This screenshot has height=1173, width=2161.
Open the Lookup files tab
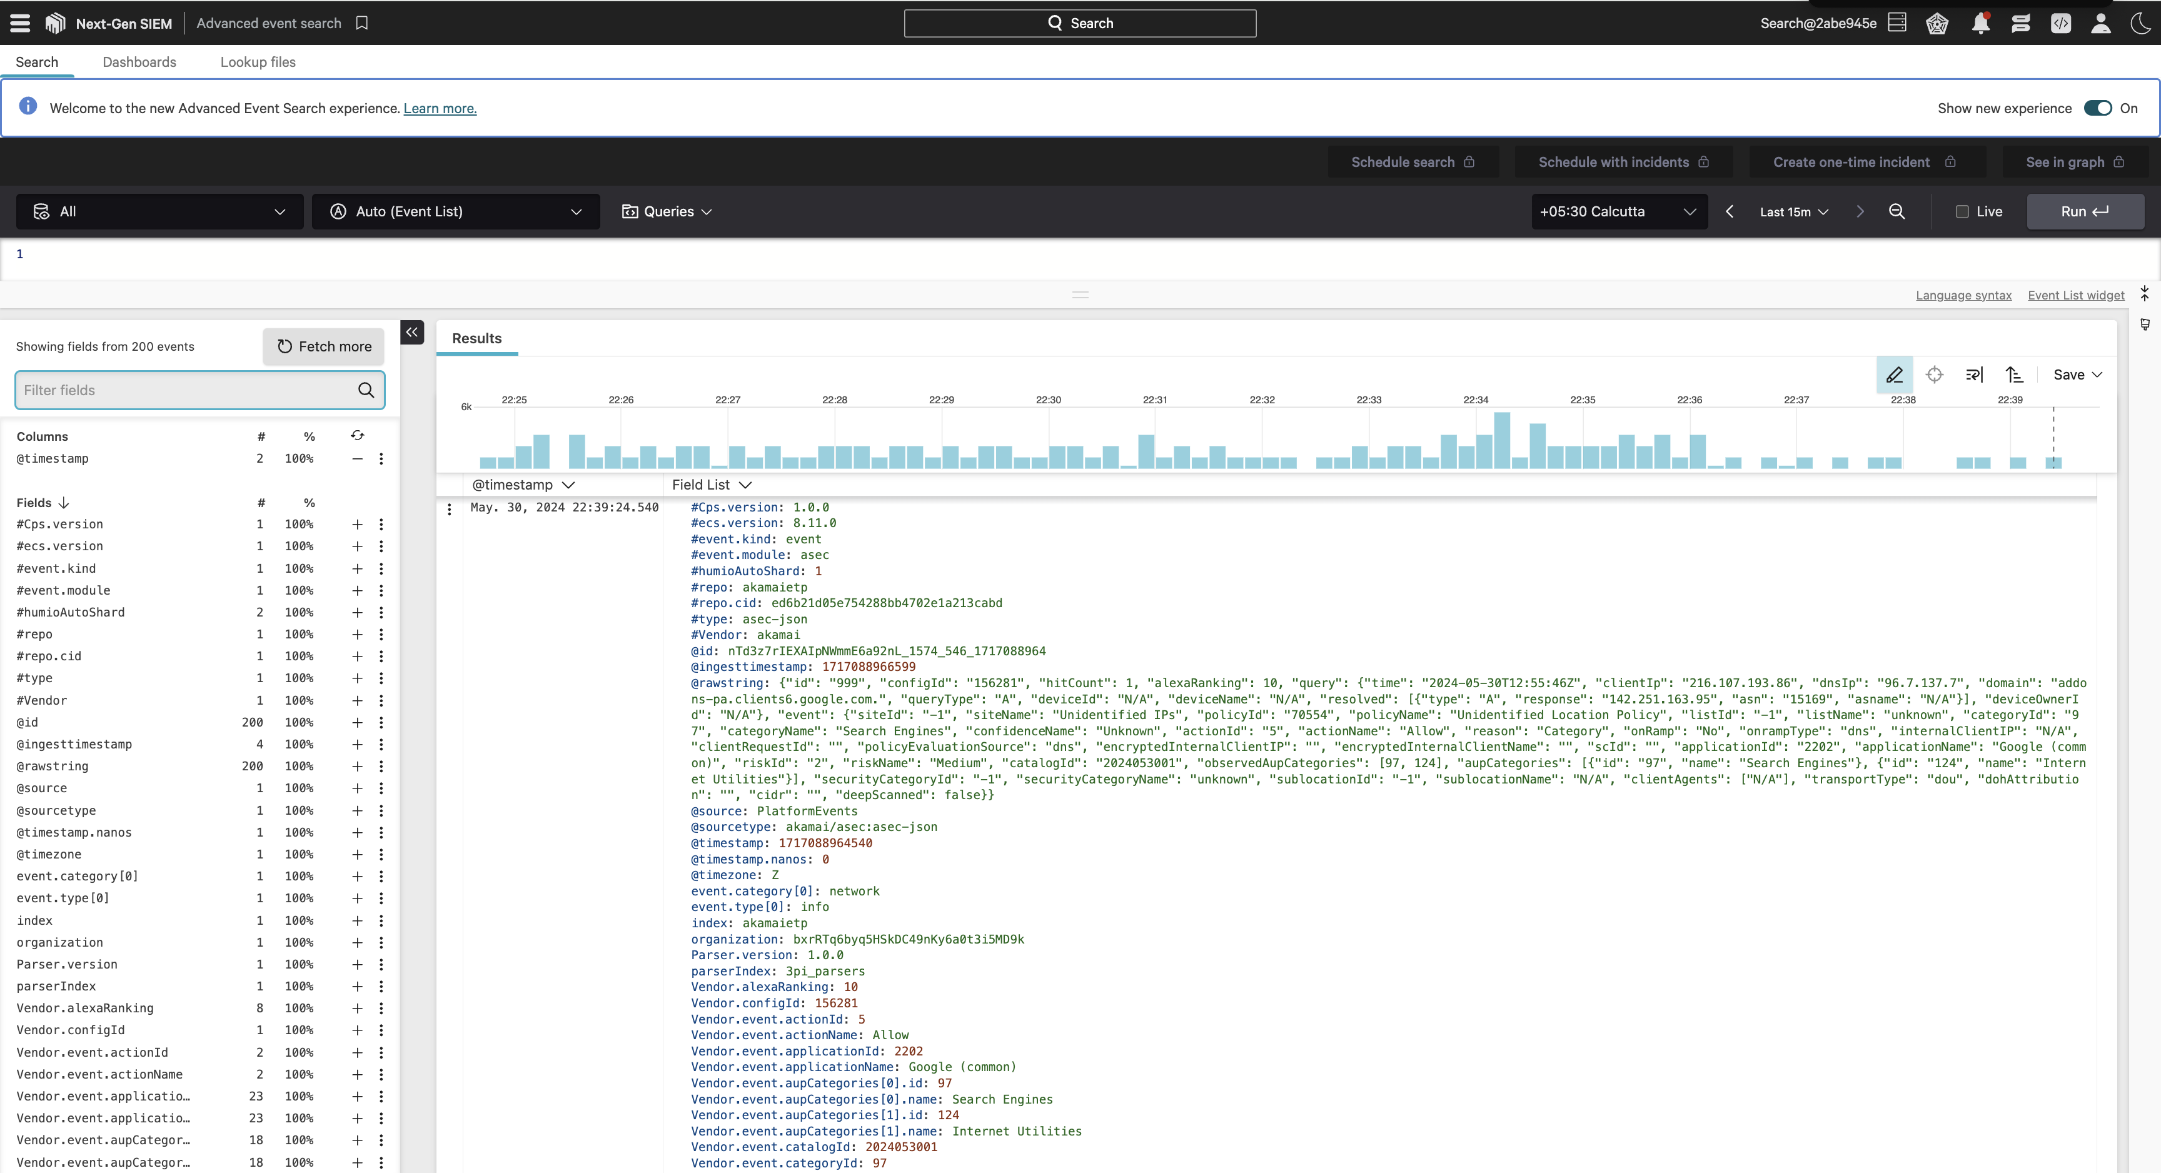[258, 62]
